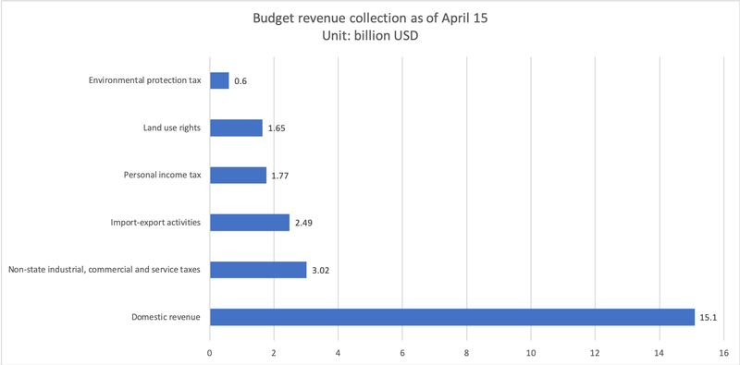
Task: Click the Import-export activities bar
Action: pyautogui.click(x=250, y=223)
